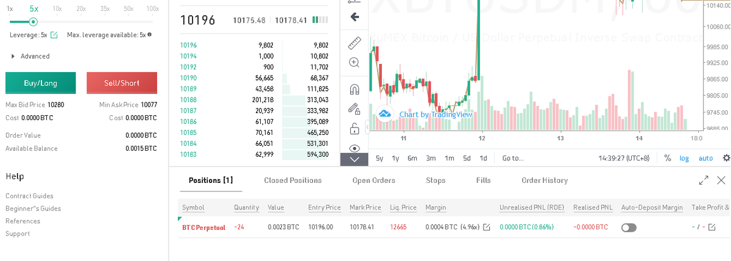
Task: Open the Go to... date picker
Action: coord(513,158)
